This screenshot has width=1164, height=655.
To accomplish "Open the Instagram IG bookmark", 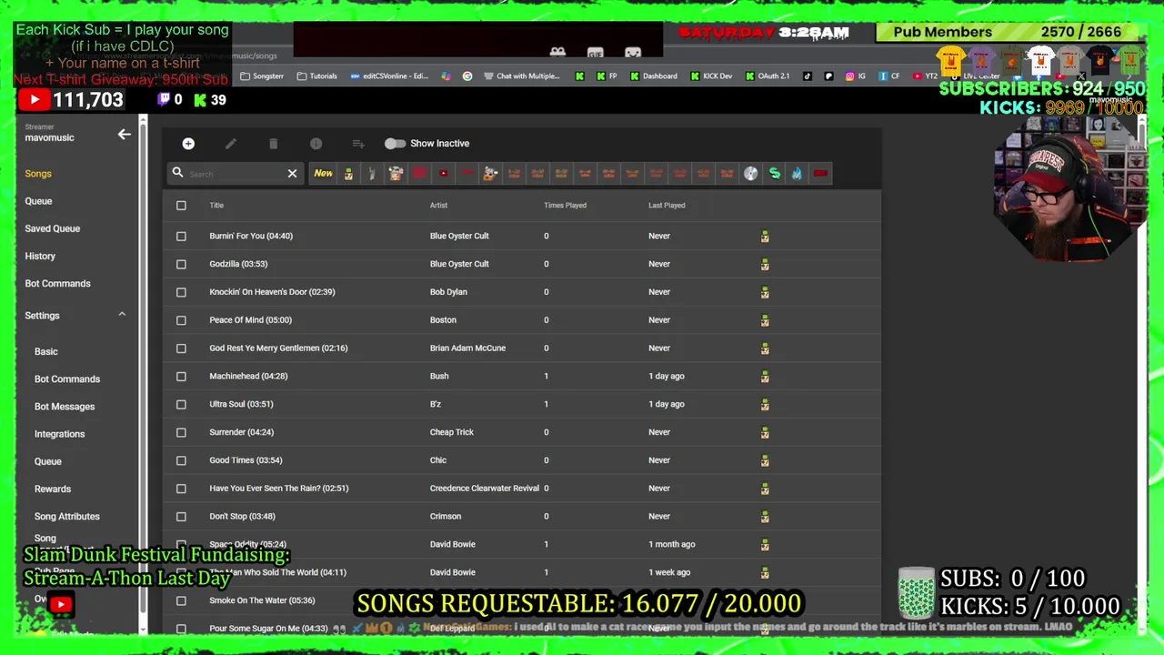I will point(856,76).
